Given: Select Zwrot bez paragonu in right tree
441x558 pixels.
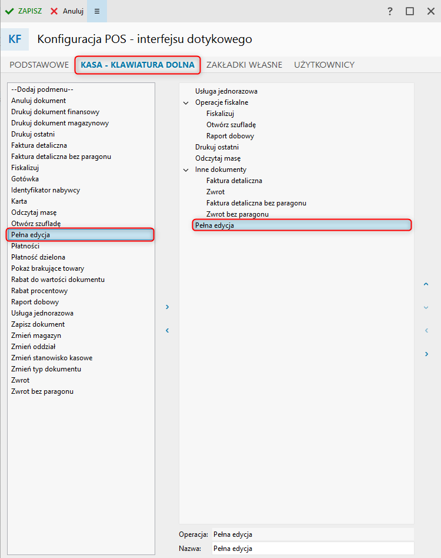Looking at the screenshot, I should (x=238, y=214).
